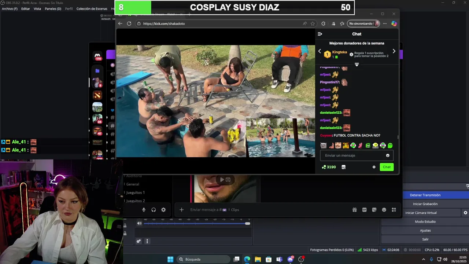Open Discord chat gift icon

click(355, 210)
